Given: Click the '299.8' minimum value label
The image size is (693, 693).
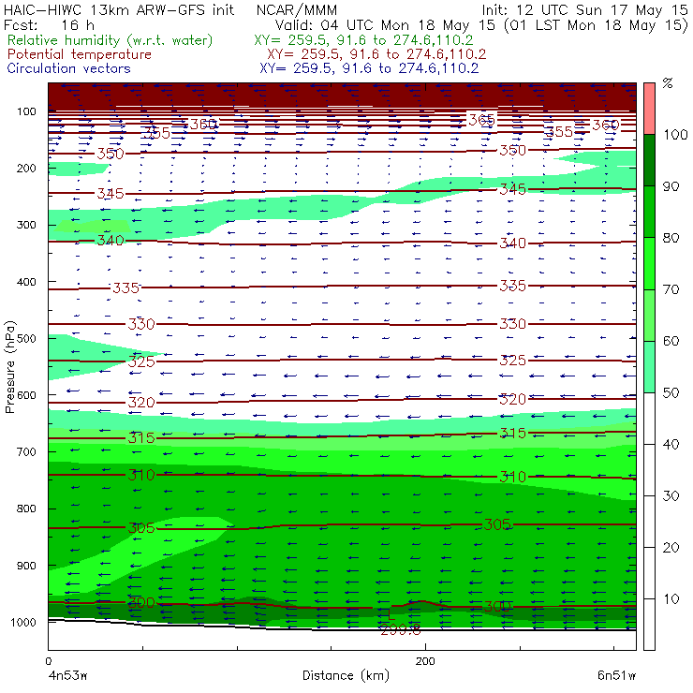Looking at the screenshot, I should (x=401, y=630).
